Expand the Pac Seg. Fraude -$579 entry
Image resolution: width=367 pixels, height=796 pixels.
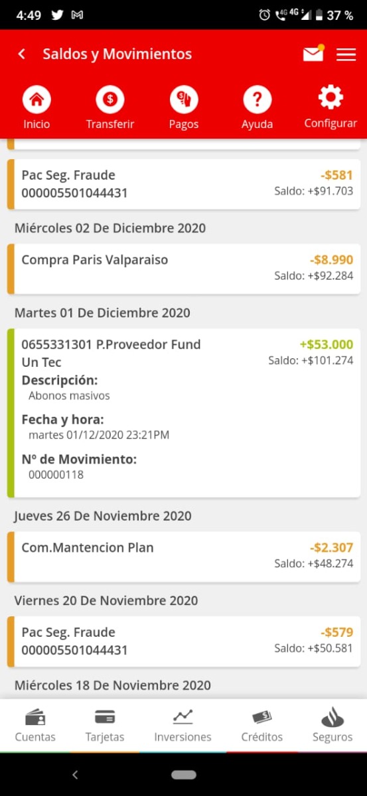(184, 641)
